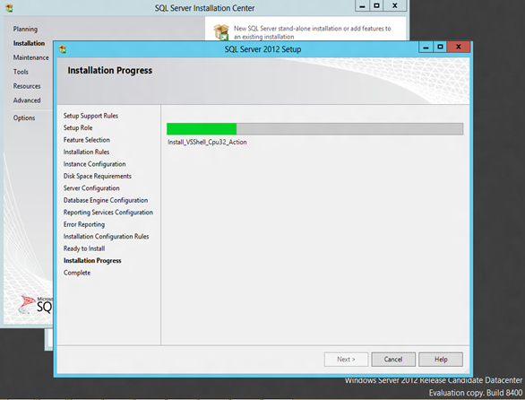The height and width of the screenshot is (400, 525).
Task: Select the Maintenance category
Action: pos(31,57)
